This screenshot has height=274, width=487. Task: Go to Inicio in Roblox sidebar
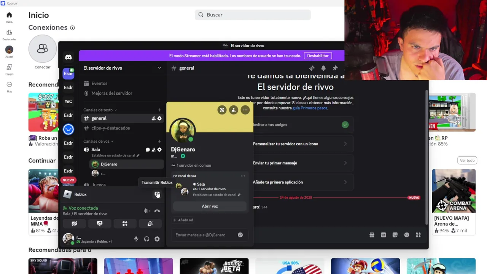(x=9, y=17)
